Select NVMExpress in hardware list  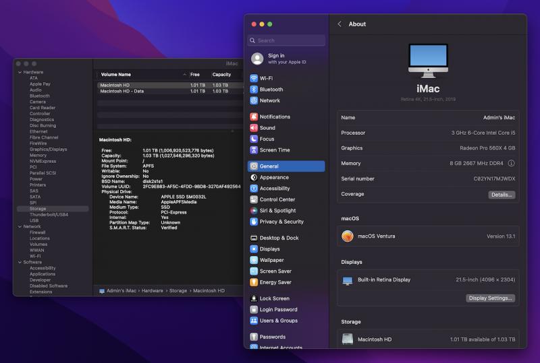43,161
